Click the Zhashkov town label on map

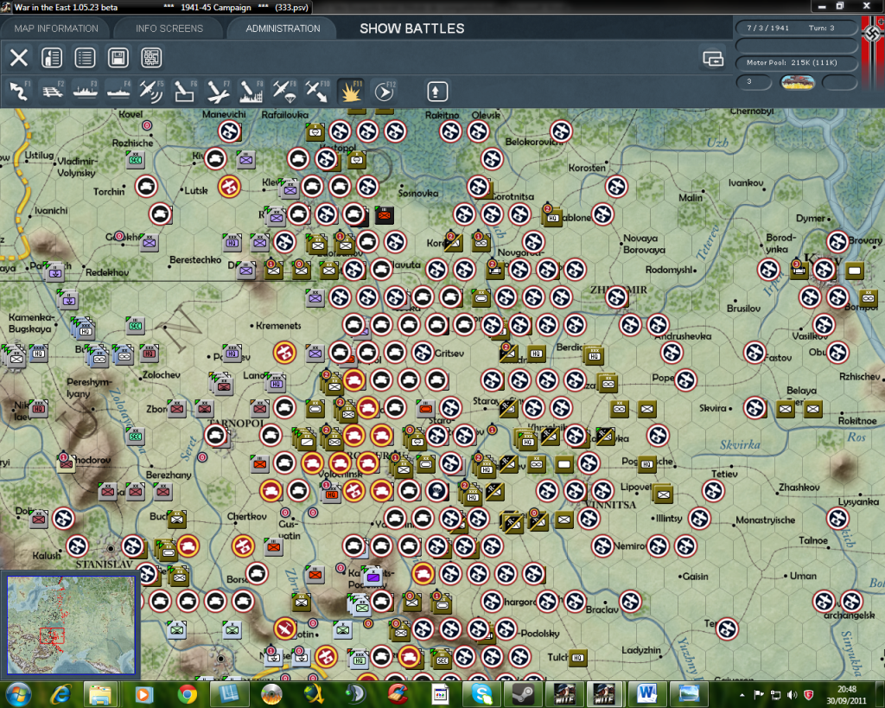pos(799,488)
